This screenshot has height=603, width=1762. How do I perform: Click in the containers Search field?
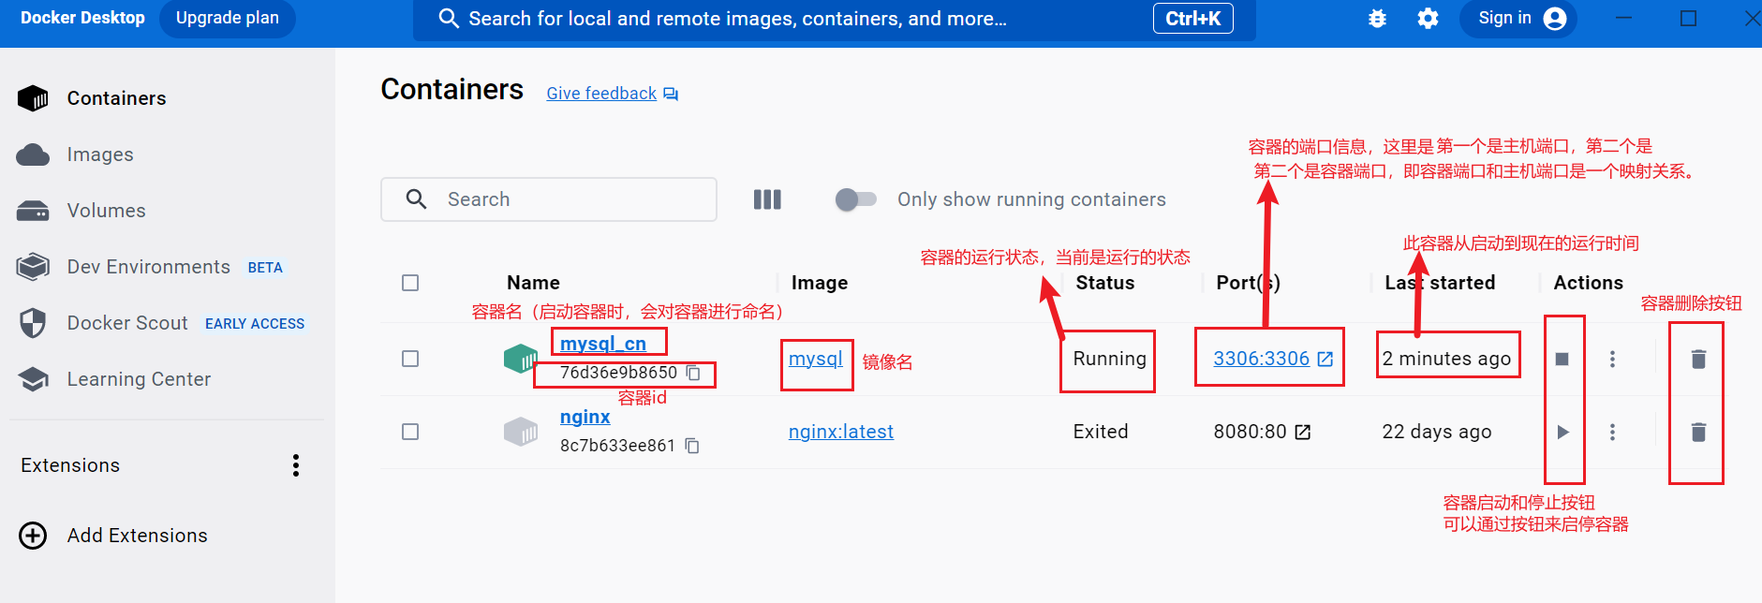click(549, 199)
